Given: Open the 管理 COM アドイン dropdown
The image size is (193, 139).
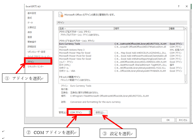Looking at the screenshot, I should tap(90, 112).
